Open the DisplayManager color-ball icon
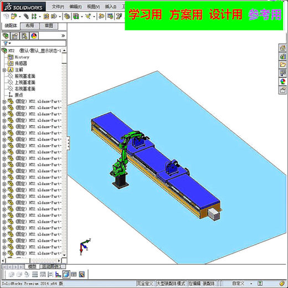The height and width of the screenshot is (288, 288). (x=34, y=36)
